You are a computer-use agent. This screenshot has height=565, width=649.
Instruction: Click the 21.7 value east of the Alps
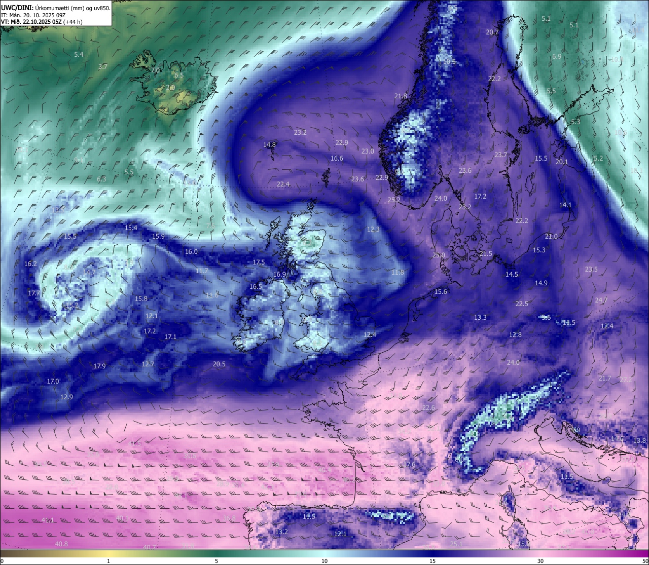[604, 379]
